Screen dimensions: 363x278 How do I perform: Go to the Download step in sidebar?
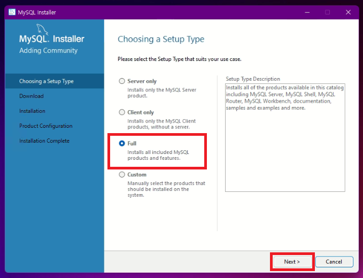pos(32,96)
